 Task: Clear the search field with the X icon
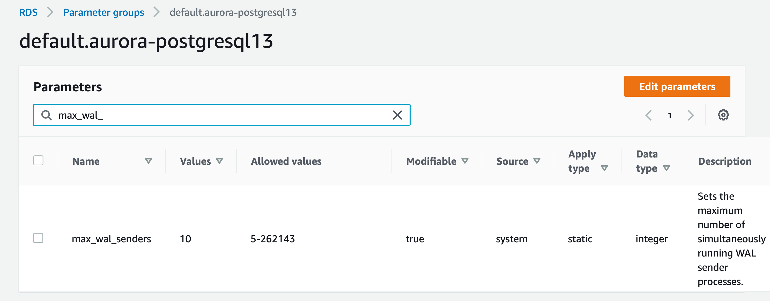click(397, 115)
